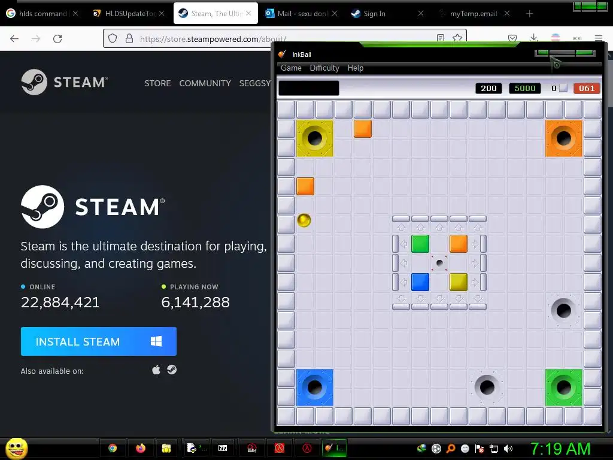Click the 7:19 AM clock
The width and height of the screenshot is (613, 460).
click(x=560, y=449)
